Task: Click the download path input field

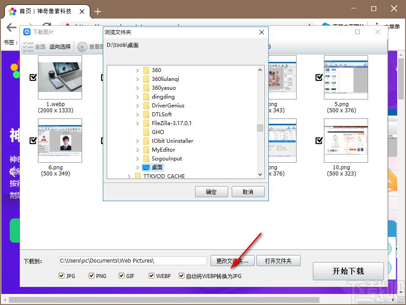Action: pos(133,261)
